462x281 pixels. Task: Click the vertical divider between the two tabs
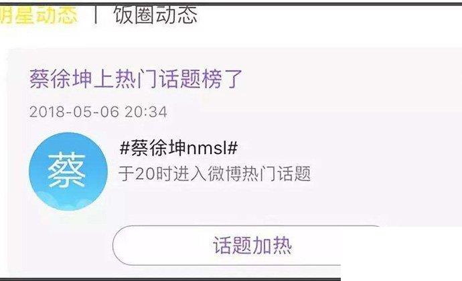[x=96, y=15]
